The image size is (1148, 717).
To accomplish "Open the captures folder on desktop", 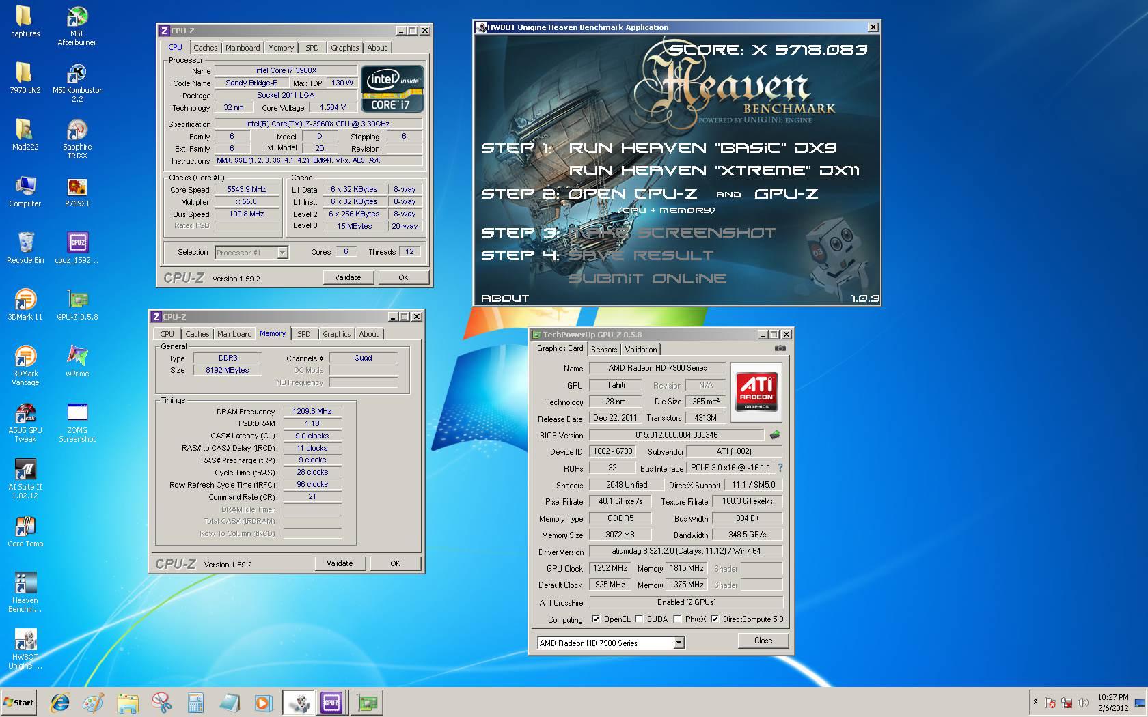I will coord(25,21).
